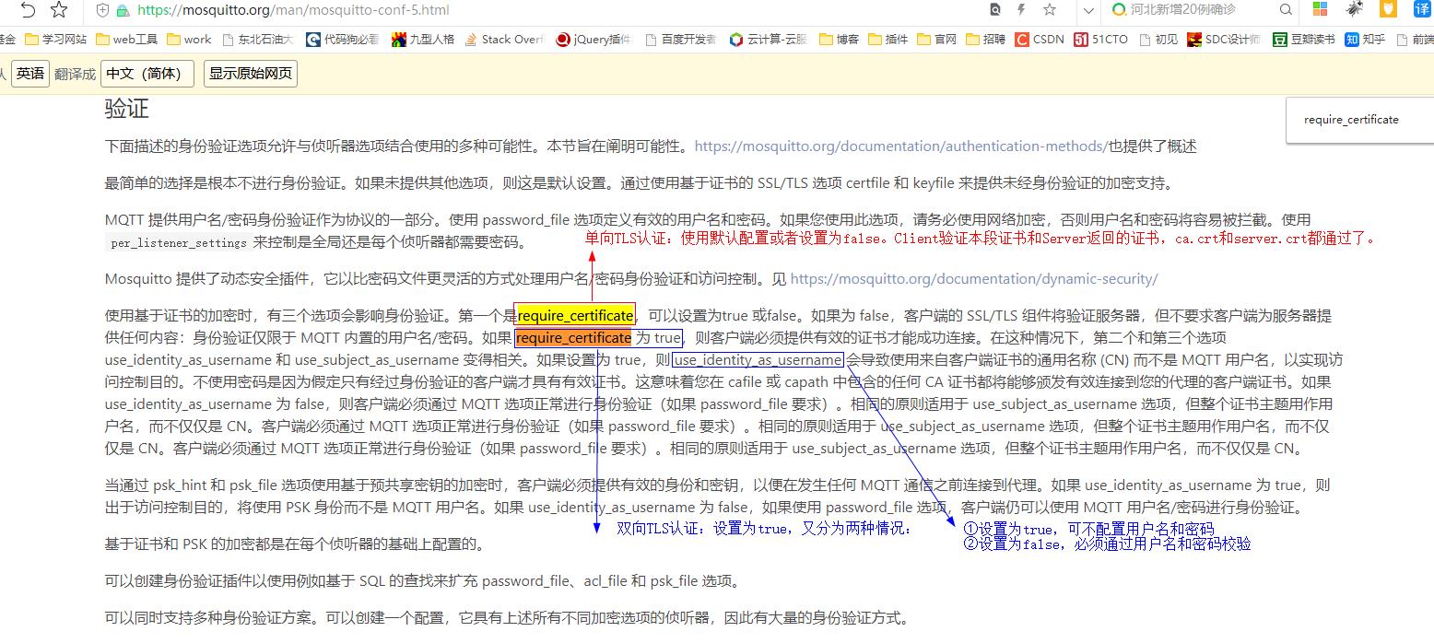Open the work bookmark folder
Screen dimensions: 1434x643
click(188, 39)
